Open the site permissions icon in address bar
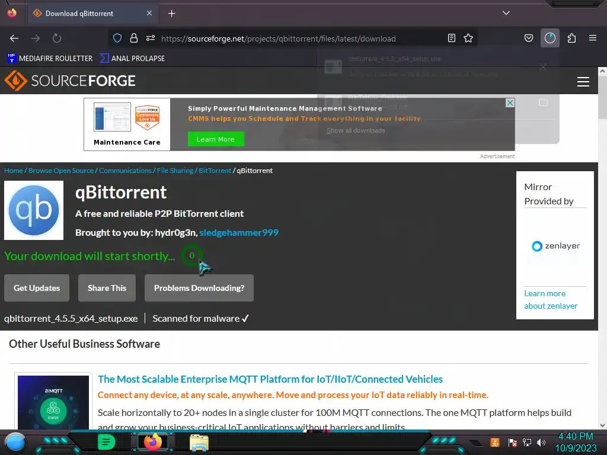This screenshot has height=455, width=607. [151, 38]
